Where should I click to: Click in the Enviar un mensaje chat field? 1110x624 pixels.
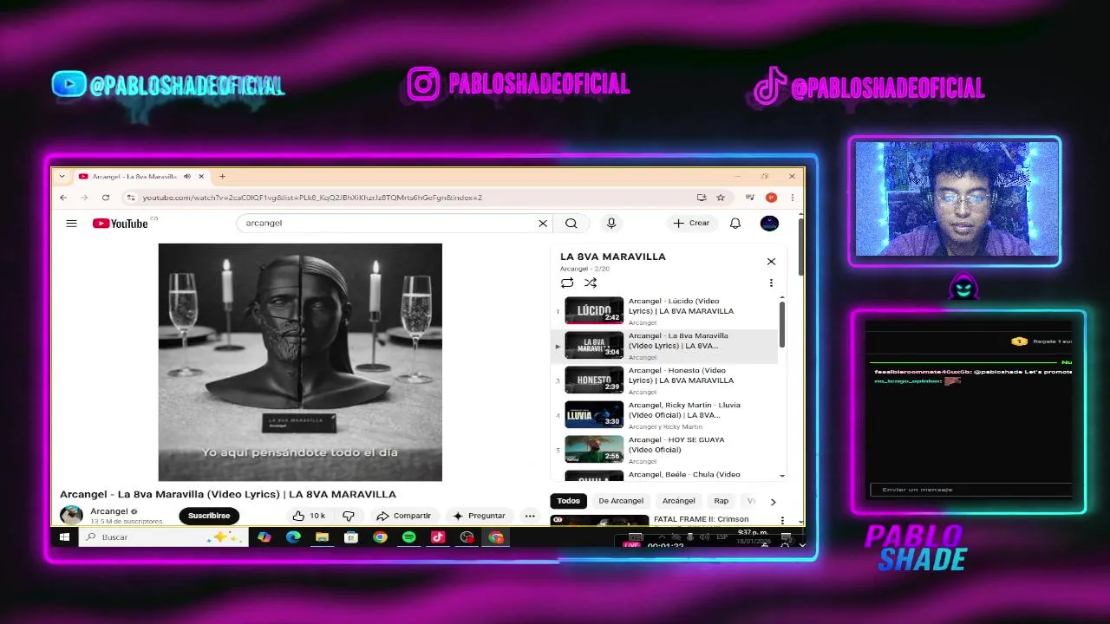[x=971, y=490]
